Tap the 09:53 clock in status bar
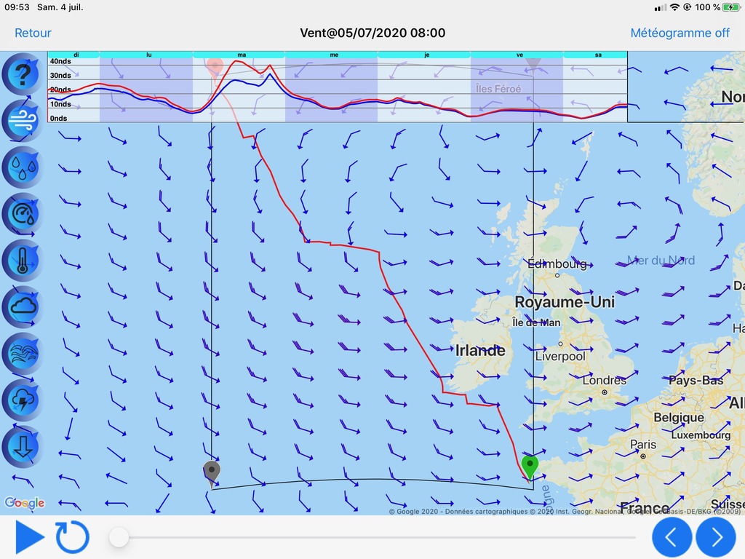Viewport: 745px width, 559px height. click(17, 7)
